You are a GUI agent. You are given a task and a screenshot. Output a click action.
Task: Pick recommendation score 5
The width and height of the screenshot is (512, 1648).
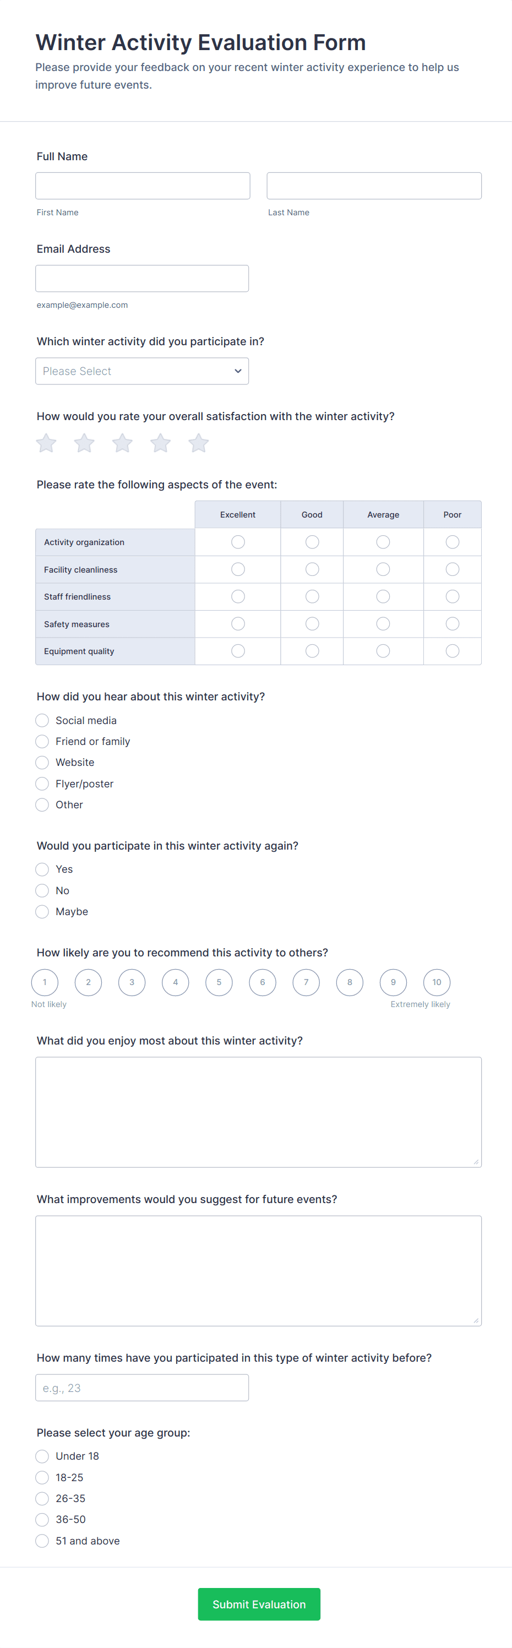219,982
